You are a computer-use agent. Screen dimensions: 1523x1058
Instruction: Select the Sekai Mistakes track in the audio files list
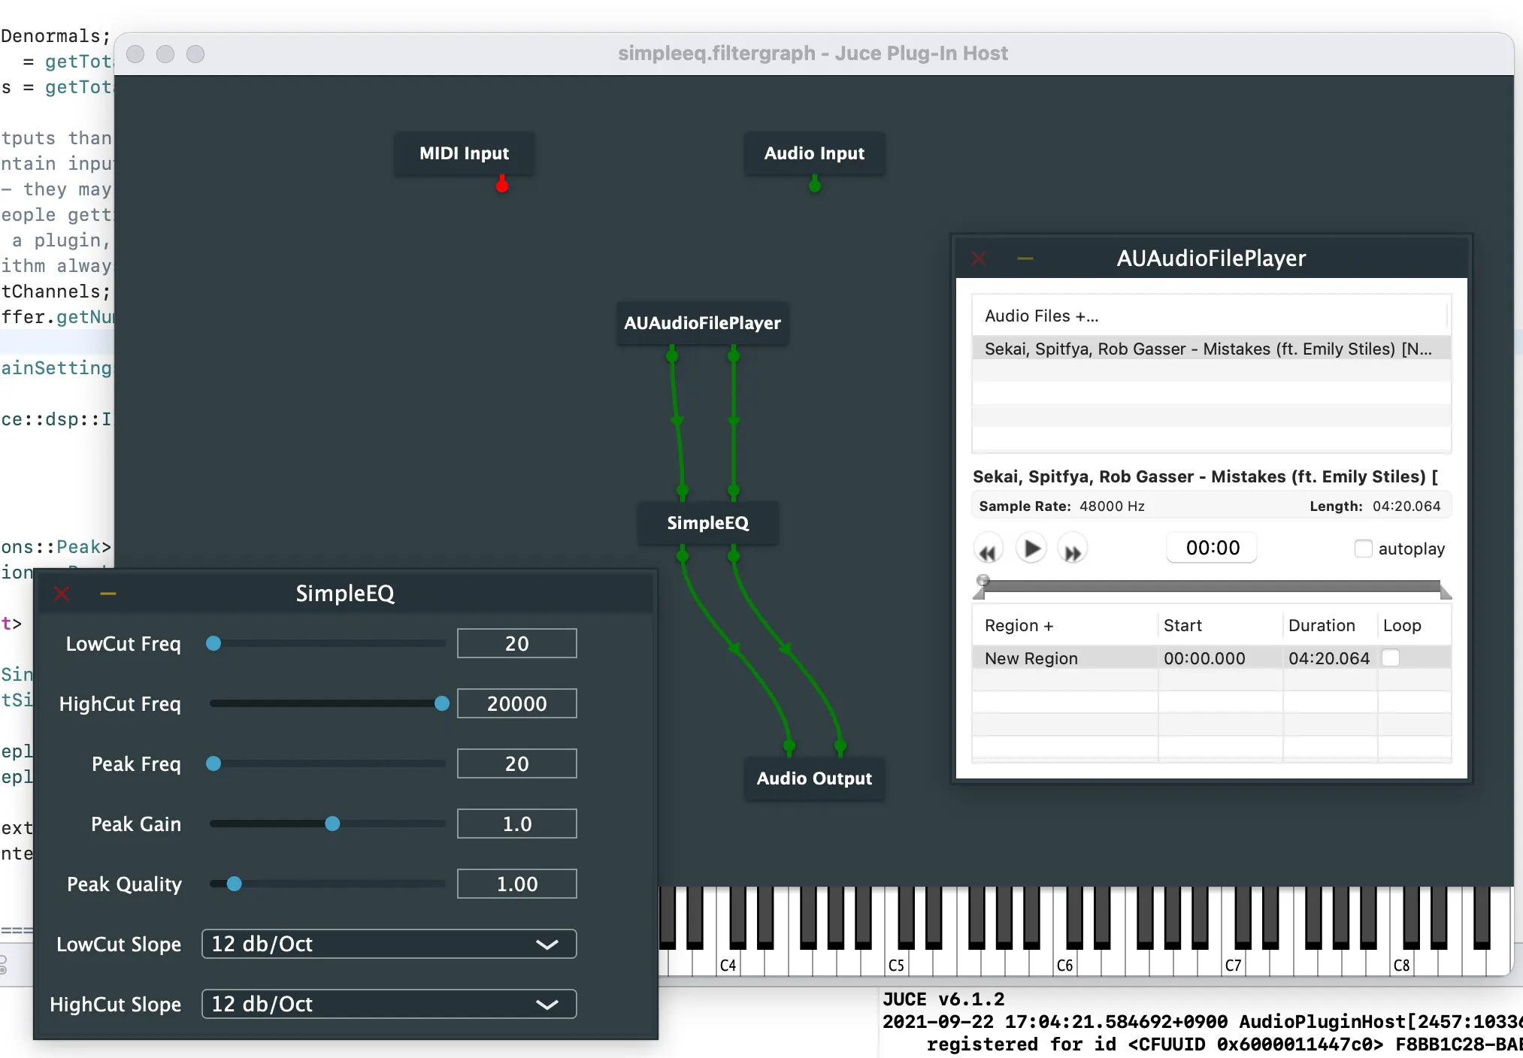[1207, 349]
